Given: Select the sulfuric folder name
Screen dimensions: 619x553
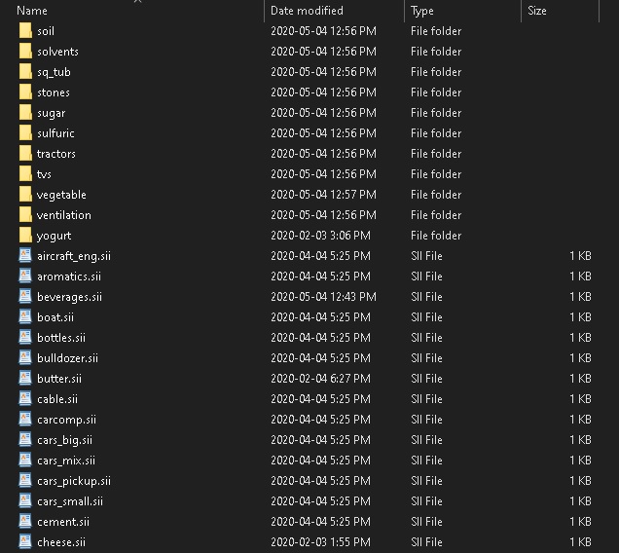Looking at the screenshot, I should click(x=55, y=133).
